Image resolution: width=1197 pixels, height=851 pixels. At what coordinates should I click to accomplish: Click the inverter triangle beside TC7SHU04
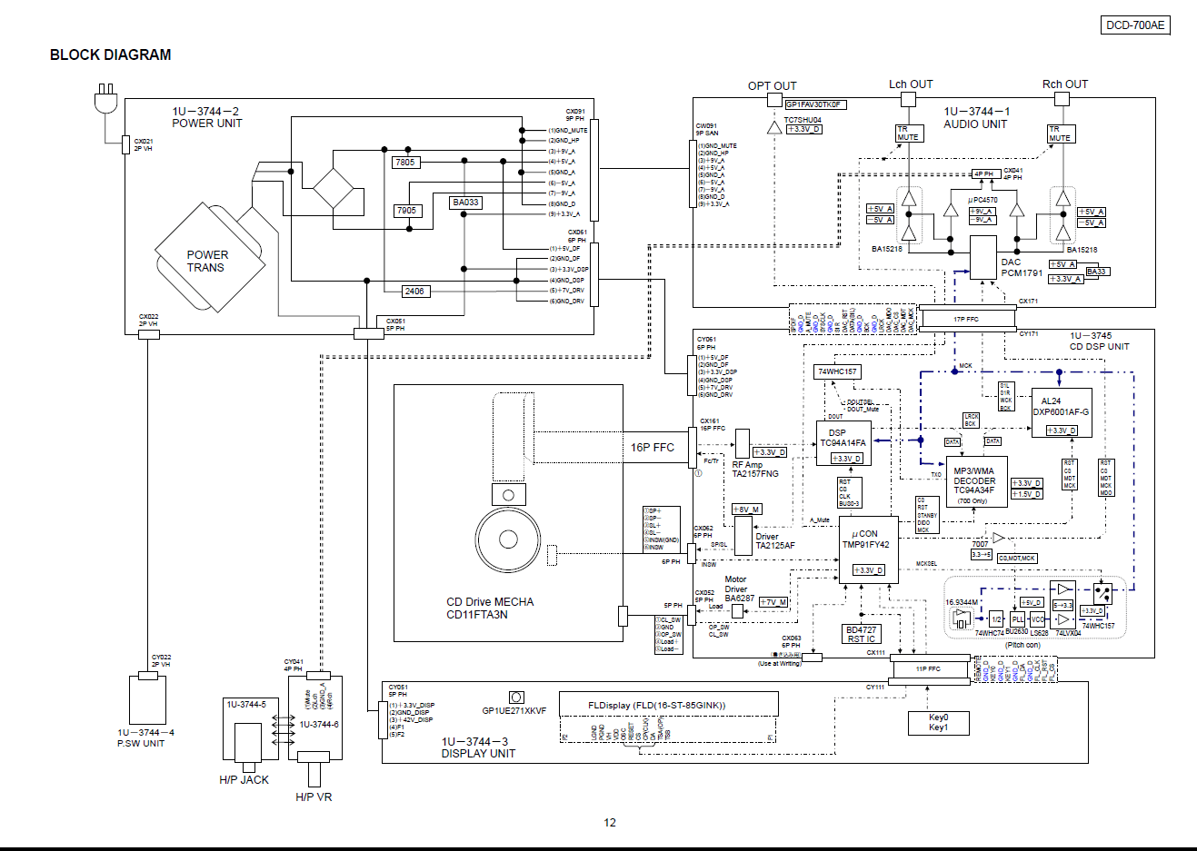774,128
